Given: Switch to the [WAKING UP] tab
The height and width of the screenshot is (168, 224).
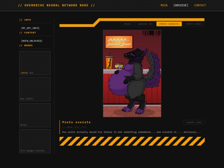Looking at the screenshot, I should (x=145, y=24).
